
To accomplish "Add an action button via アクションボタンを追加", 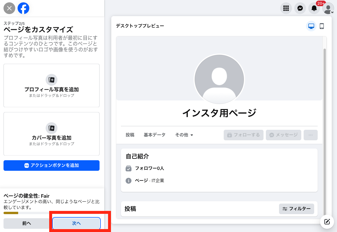I will 52,166.
